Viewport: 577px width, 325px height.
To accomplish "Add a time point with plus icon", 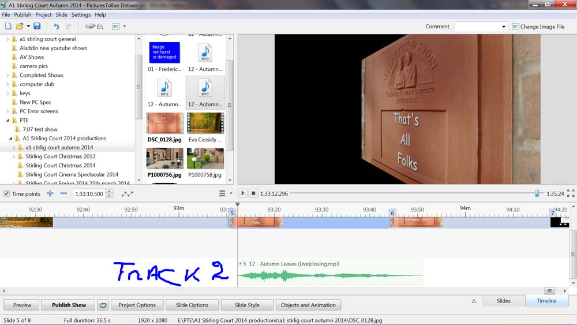I will click(50, 193).
